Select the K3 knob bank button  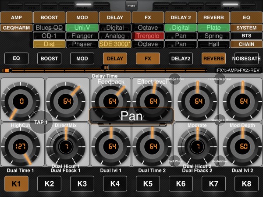click(x=82, y=183)
